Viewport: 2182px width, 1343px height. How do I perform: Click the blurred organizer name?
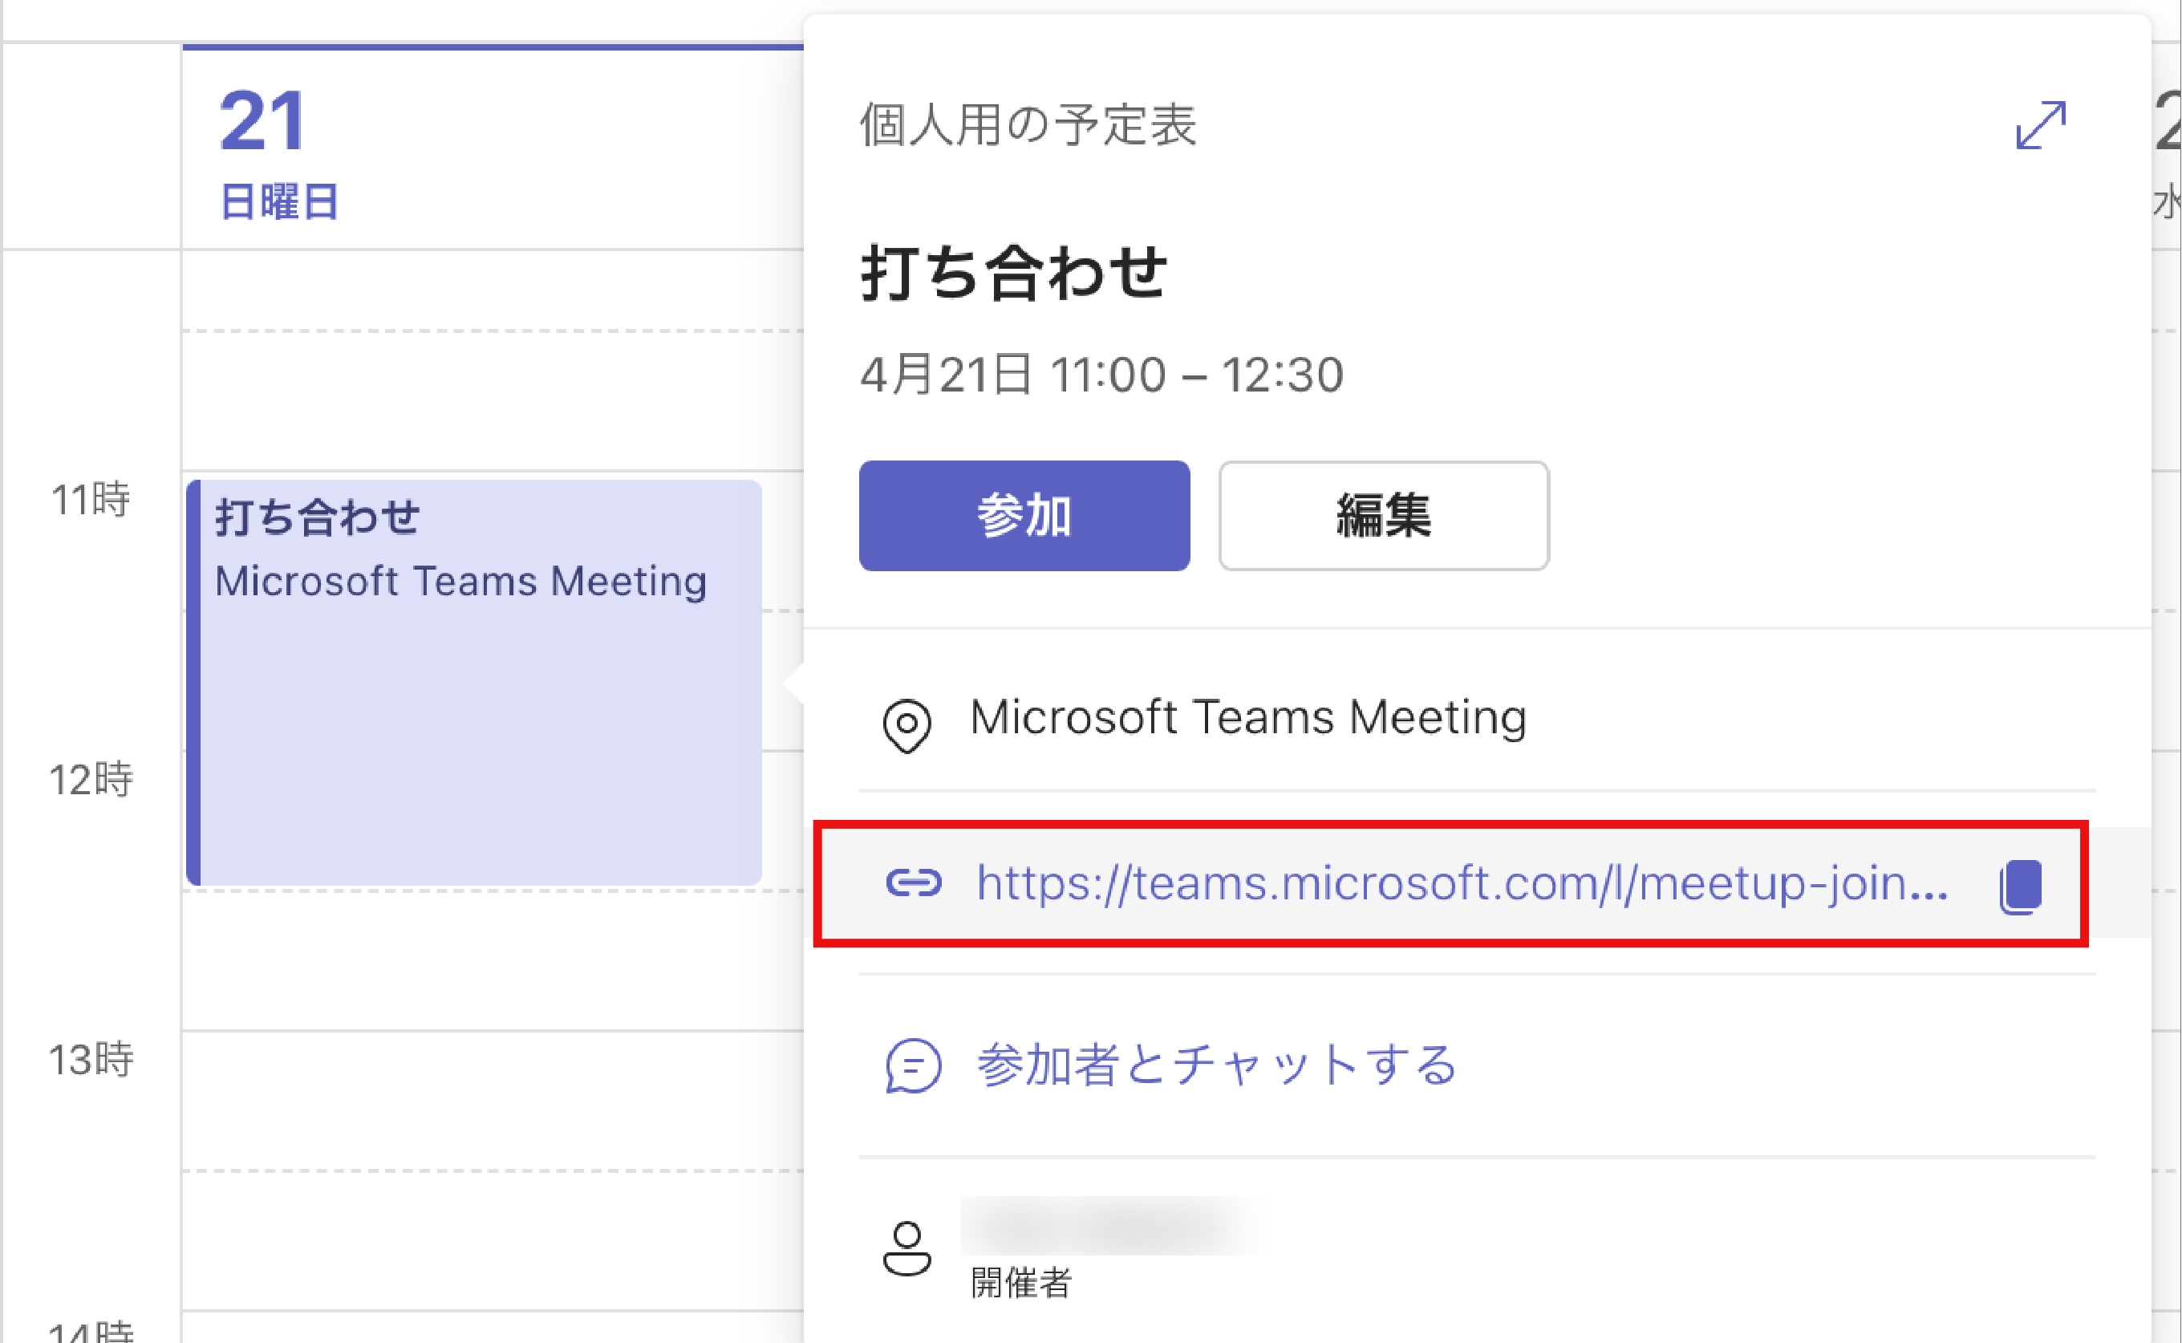point(1110,1226)
